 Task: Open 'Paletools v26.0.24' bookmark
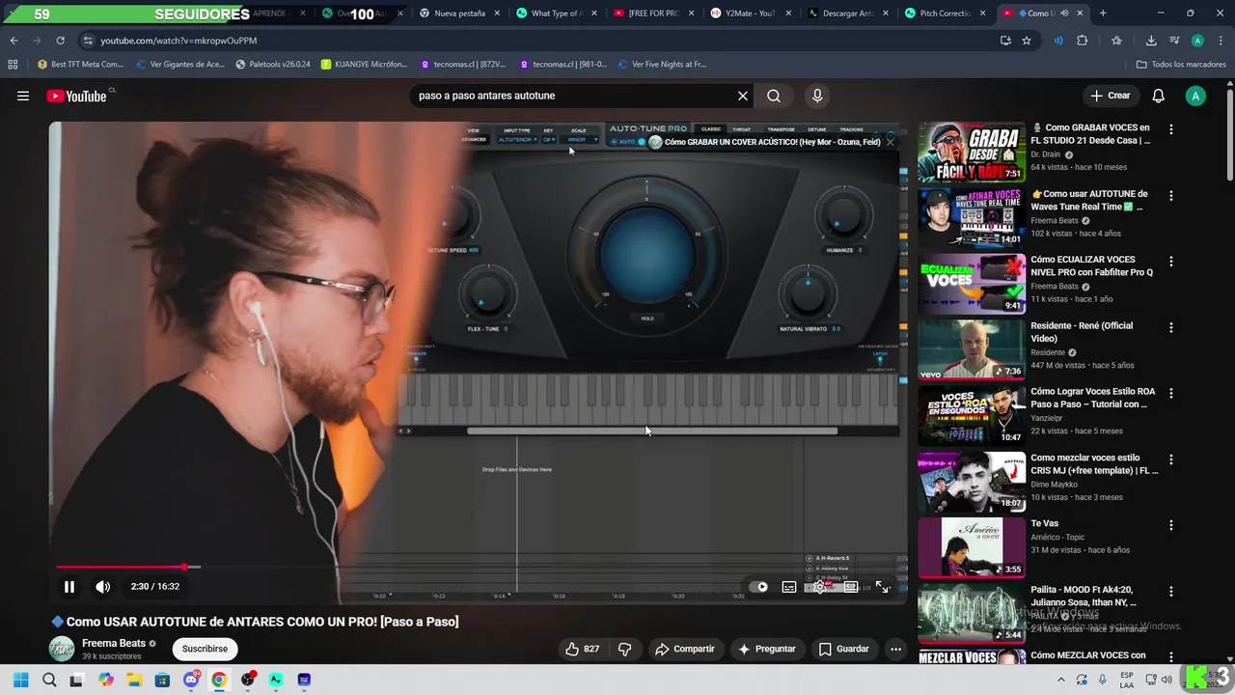click(x=273, y=65)
